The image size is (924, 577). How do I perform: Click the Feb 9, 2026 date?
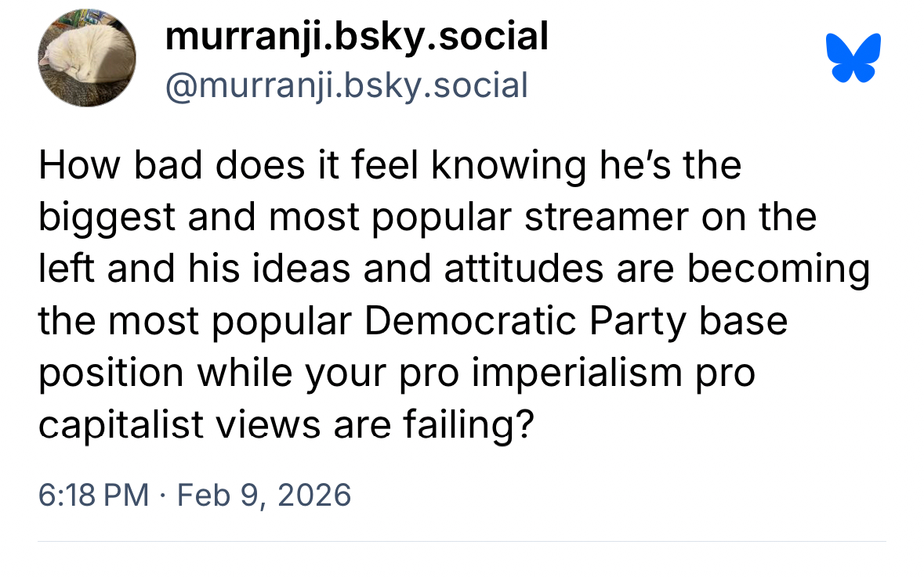click(x=264, y=495)
